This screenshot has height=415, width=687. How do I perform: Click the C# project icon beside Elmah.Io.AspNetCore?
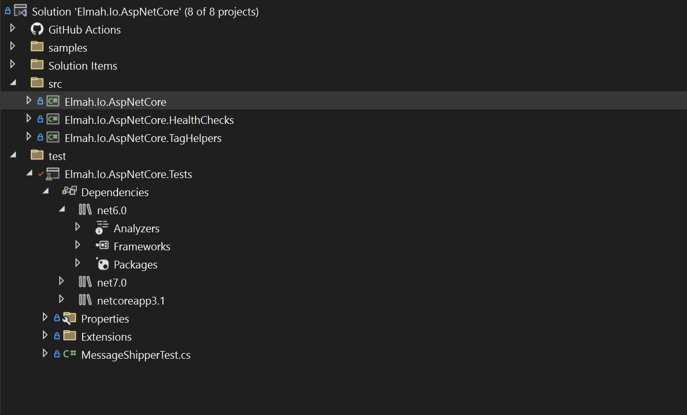click(x=52, y=101)
